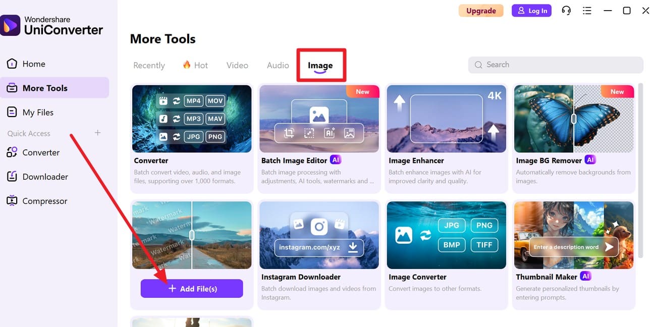Click the headset support icon
Viewport: 656px width, 327px height.
pos(566,10)
